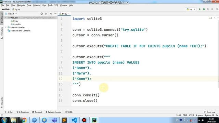
Task: Toggle the Structure tool window side tab
Action: pyautogui.click(x=2, y=33)
